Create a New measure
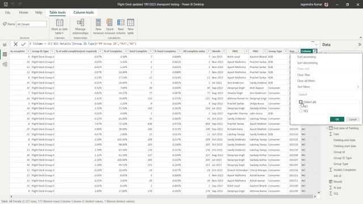This screenshot has width=363, height=204. coord(98,27)
